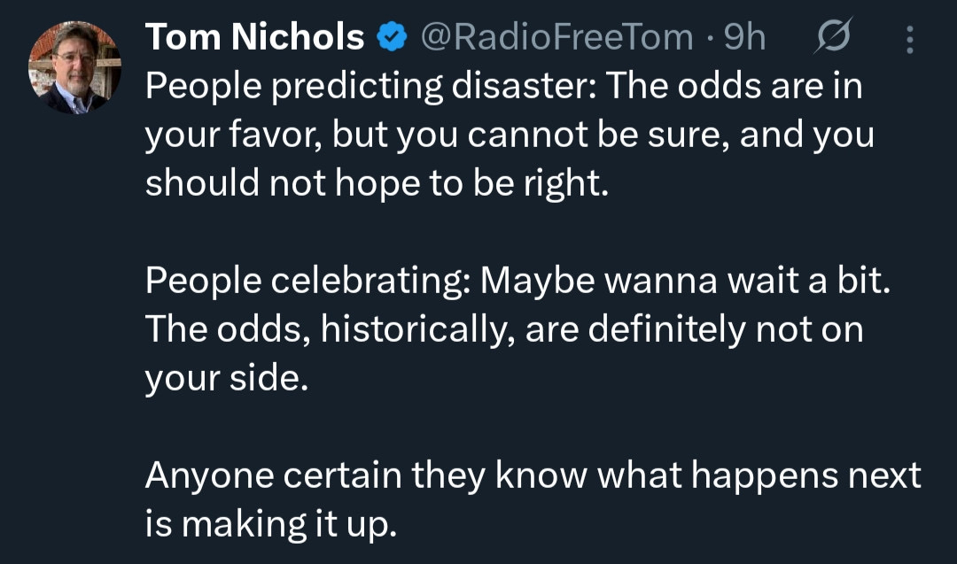Open the three-dot more options menu
The width and height of the screenshot is (957, 564).
(910, 38)
